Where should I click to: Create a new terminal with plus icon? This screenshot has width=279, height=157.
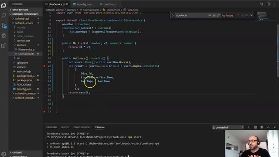(249, 127)
